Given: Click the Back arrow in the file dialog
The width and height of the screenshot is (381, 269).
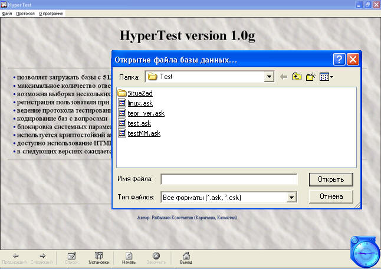Looking at the screenshot, I should point(284,77).
